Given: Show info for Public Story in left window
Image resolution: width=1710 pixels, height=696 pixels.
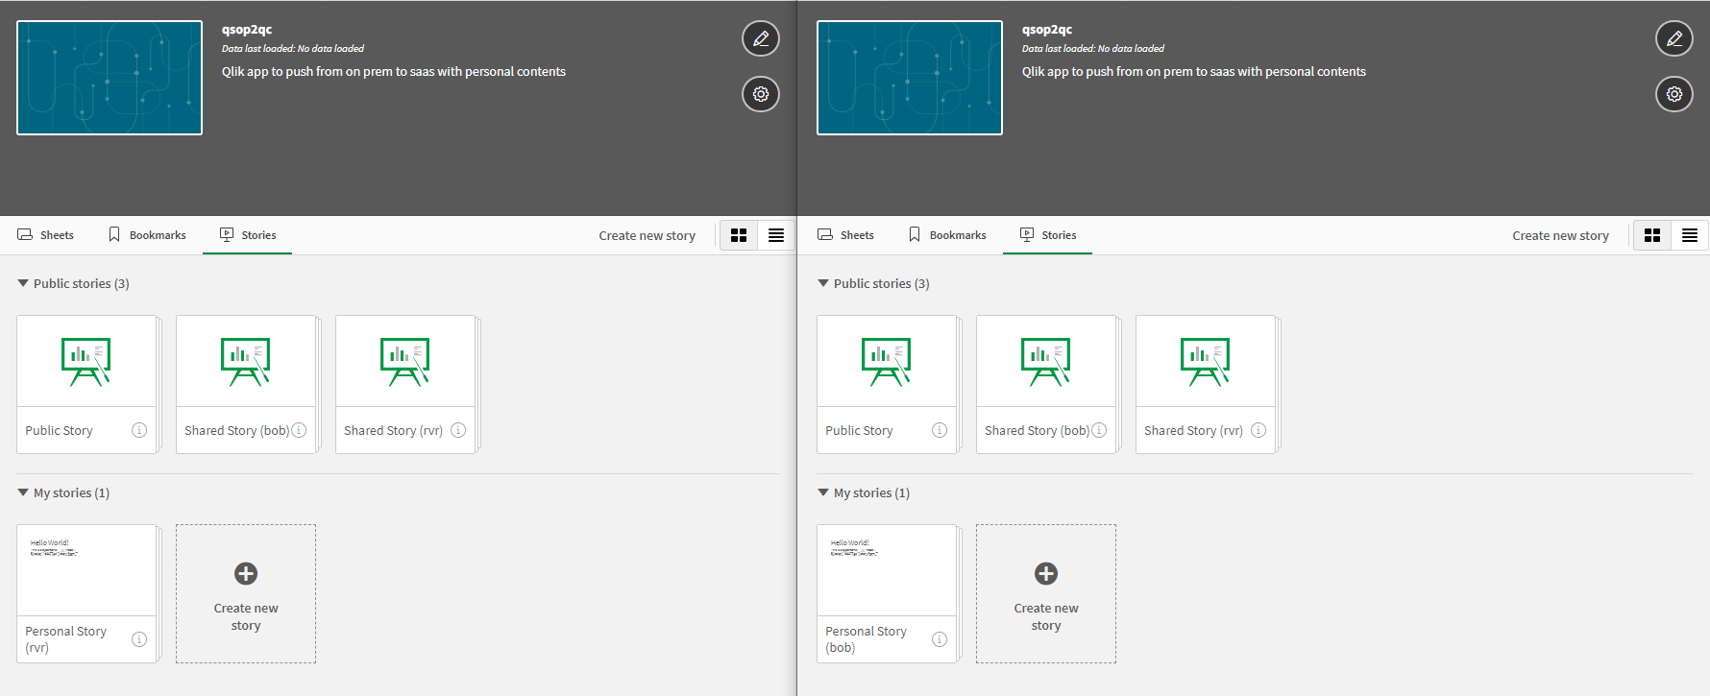Looking at the screenshot, I should coord(139,430).
